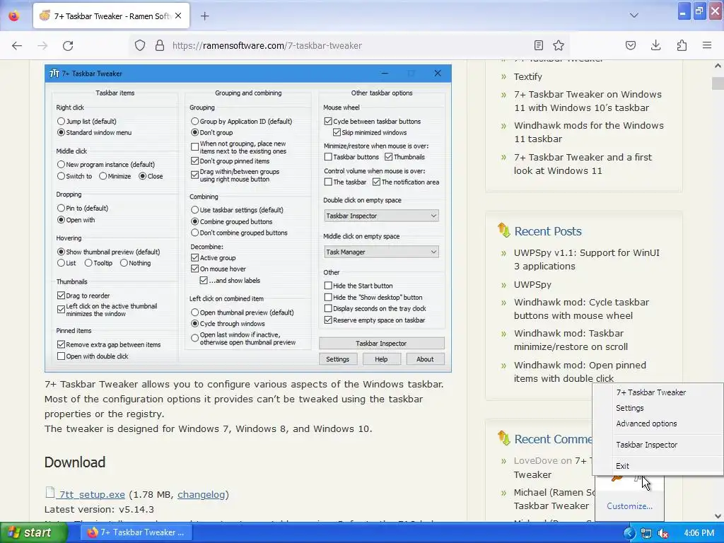This screenshot has width=724, height=543.
Task: Toggle 'Cycle between taskbar buttons' checkbox
Action: point(328,122)
